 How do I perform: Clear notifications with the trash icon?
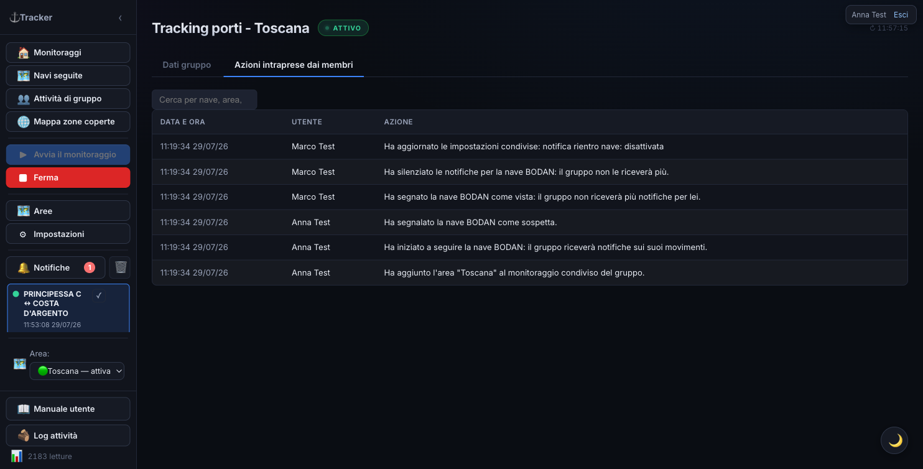coord(121,267)
